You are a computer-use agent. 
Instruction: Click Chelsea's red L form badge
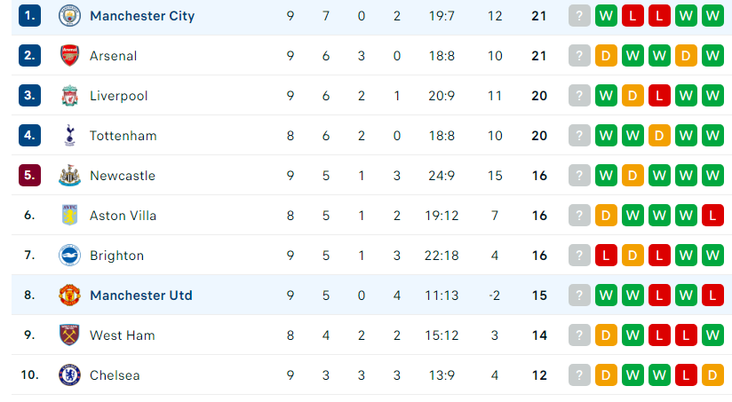(686, 375)
